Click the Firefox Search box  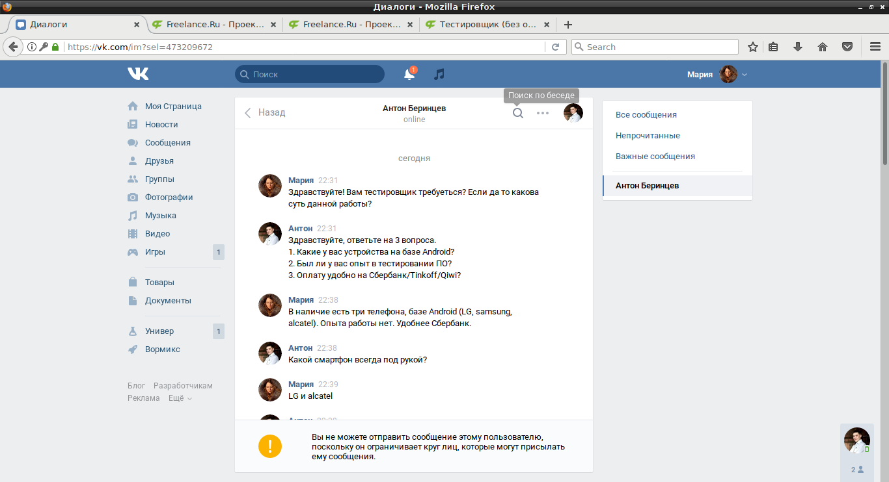(655, 47)
